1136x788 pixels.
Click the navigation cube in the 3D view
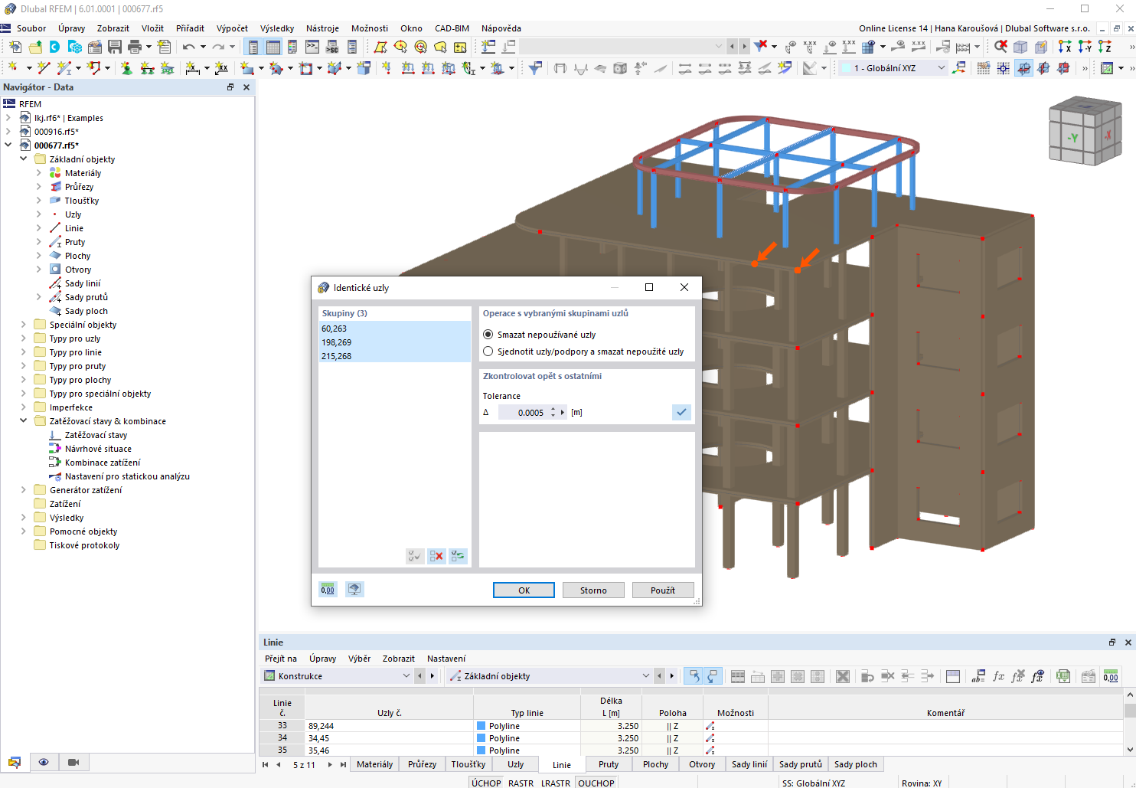(1085, 131)
